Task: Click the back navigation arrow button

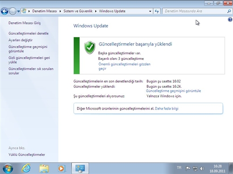Action: 5,11
